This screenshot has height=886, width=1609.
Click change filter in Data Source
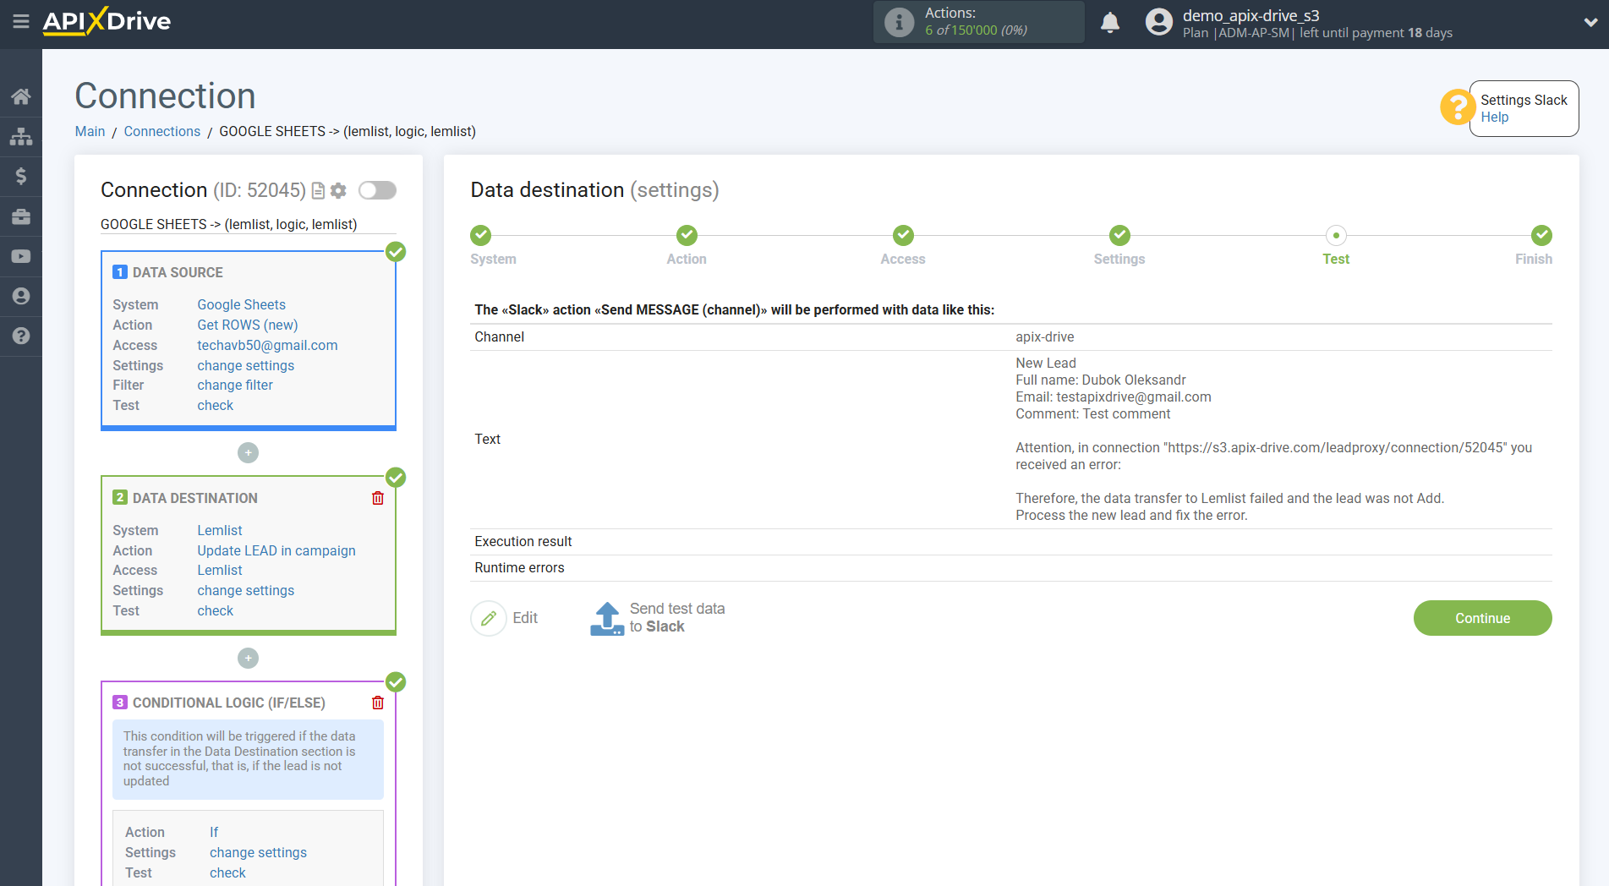pos(235,385)
